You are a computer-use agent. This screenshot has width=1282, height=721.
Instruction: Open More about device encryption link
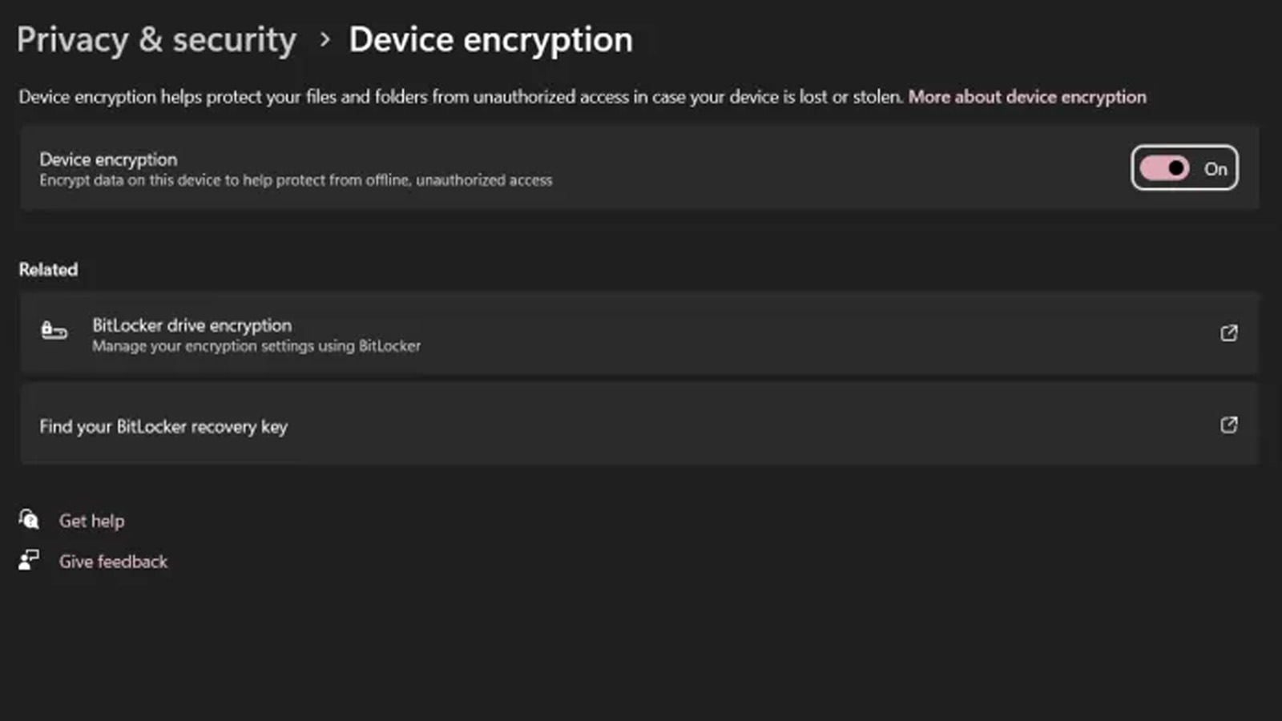point(1027,97)
